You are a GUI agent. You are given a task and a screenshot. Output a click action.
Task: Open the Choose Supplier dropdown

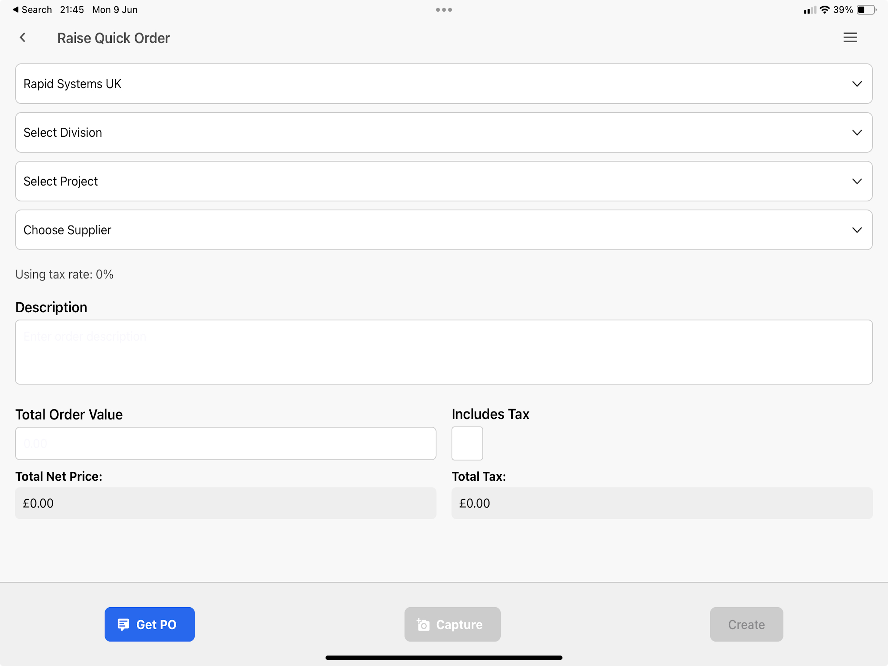(x=444, y=230)
